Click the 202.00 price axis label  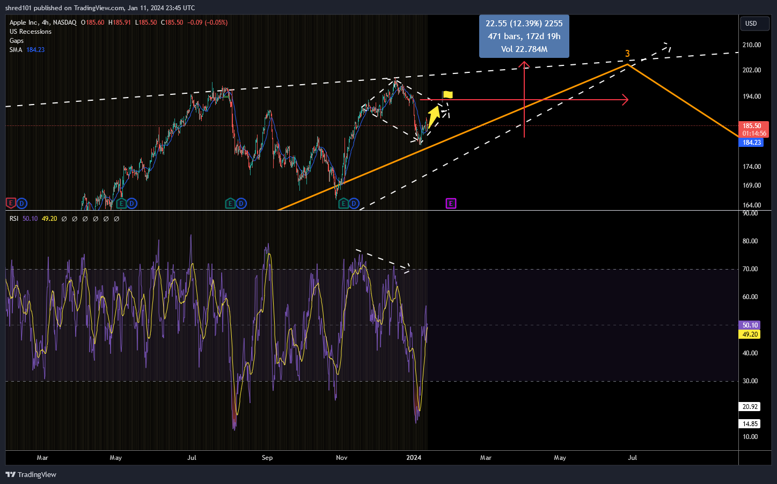(x=751, y=70)
